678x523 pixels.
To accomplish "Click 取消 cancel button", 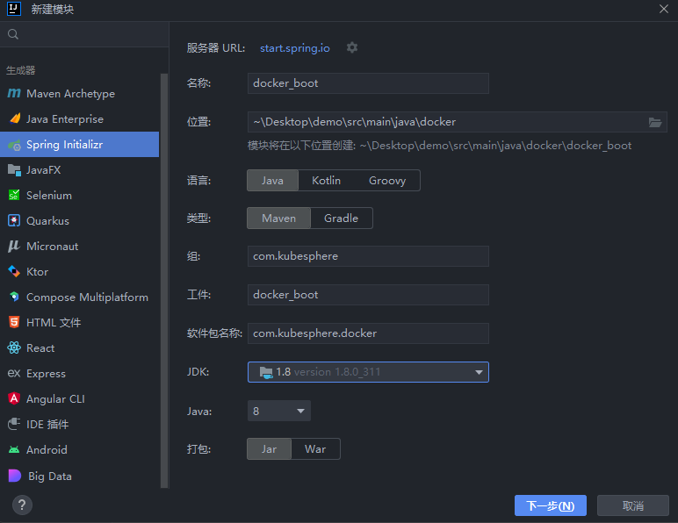I will tap(633, 505).
